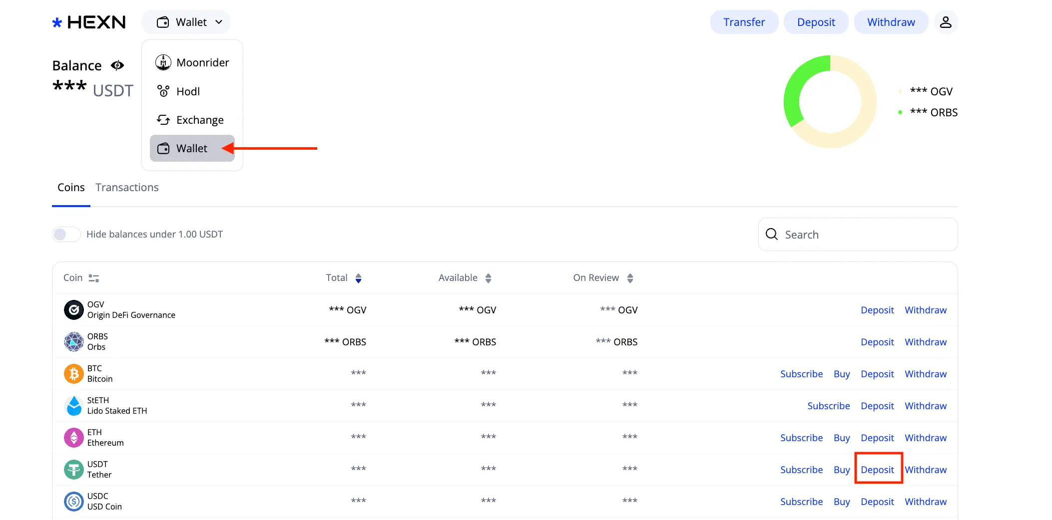Click Subscribe for Bitcoin
Image resolution: width=1052 pixels, height=520 pixels.
801,374
